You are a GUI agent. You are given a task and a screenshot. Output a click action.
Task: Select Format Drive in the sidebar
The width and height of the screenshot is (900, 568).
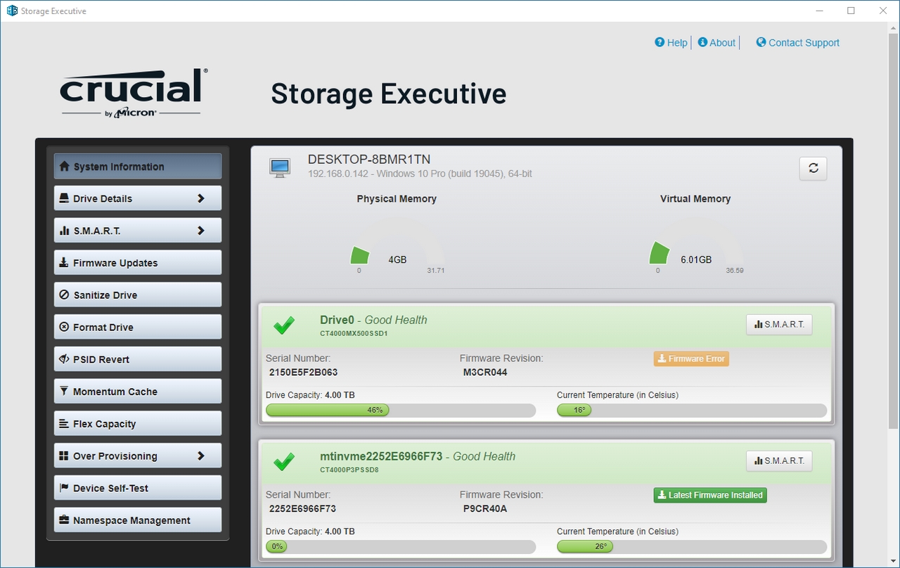click(138, 327)
